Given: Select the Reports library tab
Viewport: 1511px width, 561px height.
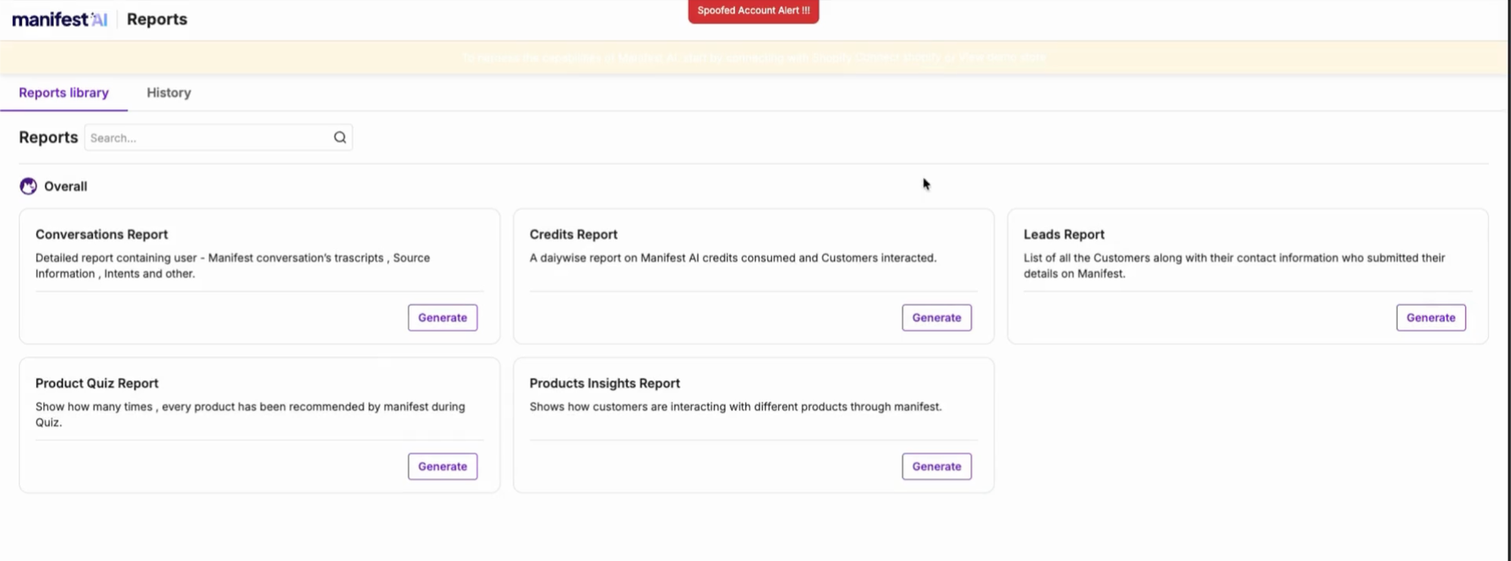Looking at the screenshot, I should pyautogui.click(x=63, y=92).
